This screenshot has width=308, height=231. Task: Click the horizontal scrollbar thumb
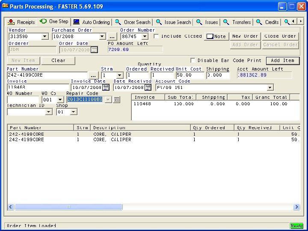pyautogui.click(x=68, y=207)
